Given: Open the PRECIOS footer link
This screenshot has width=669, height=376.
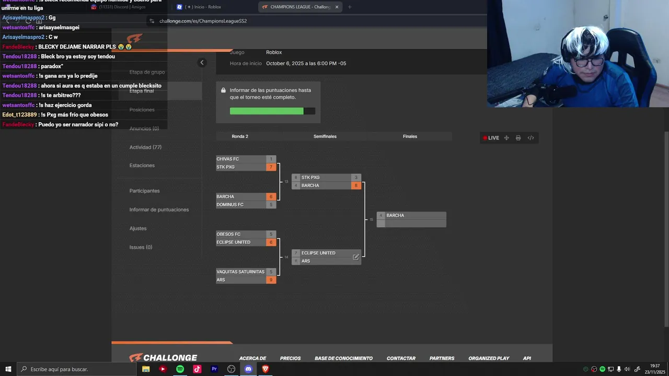Looking at the screenshot, I should pyautogui.click(x=290, y=358).
